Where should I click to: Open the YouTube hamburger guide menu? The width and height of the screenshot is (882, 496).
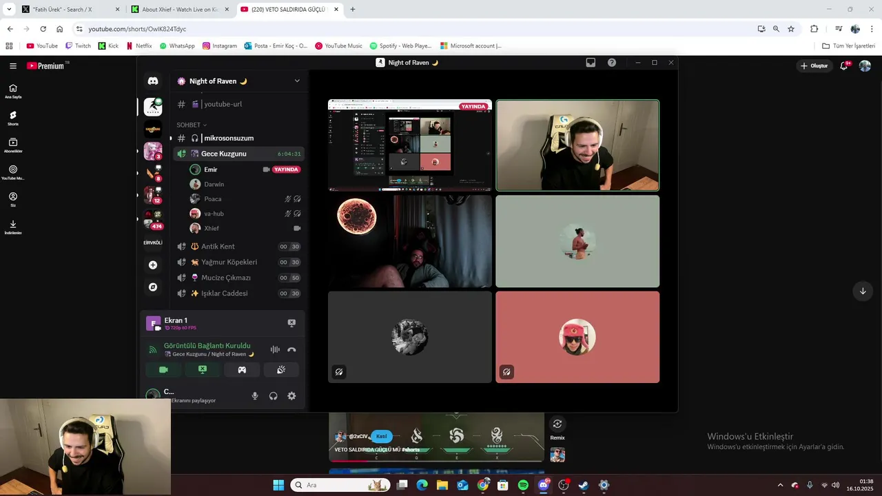coord(13,66)
